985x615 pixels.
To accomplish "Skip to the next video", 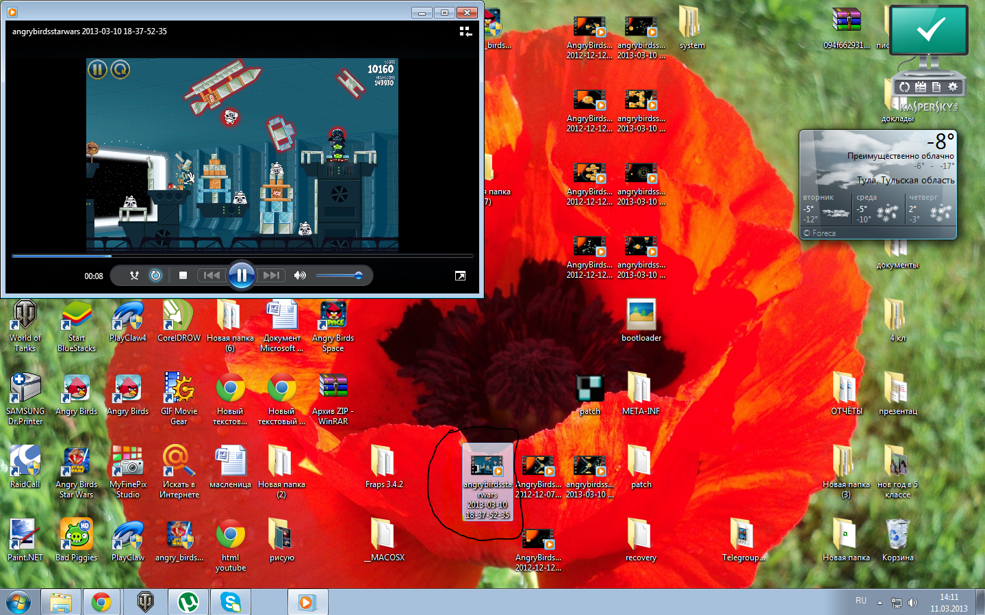I will [272, 276].
